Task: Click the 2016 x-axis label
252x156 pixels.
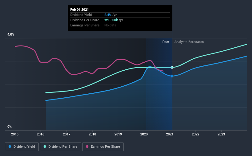Action: (41, 134)
